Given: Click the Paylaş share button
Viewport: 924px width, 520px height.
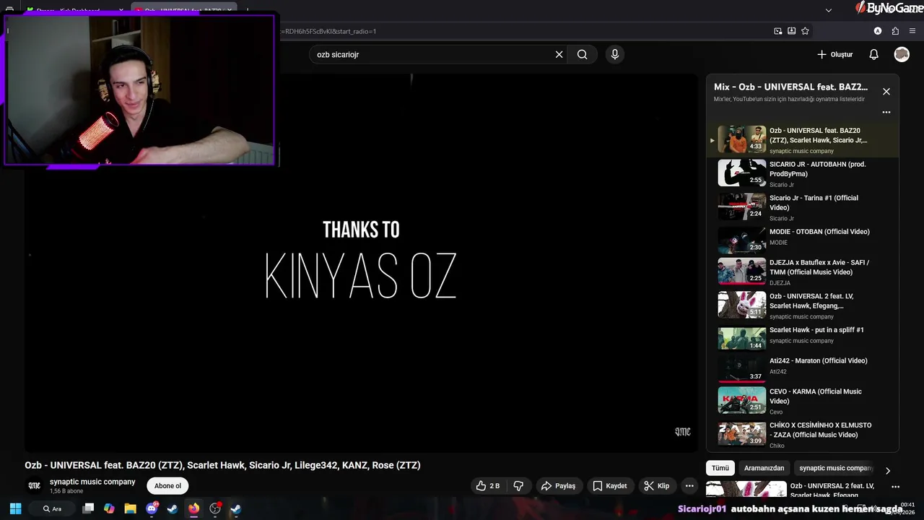Looking at the screenshot, I should tap(558, 486).
